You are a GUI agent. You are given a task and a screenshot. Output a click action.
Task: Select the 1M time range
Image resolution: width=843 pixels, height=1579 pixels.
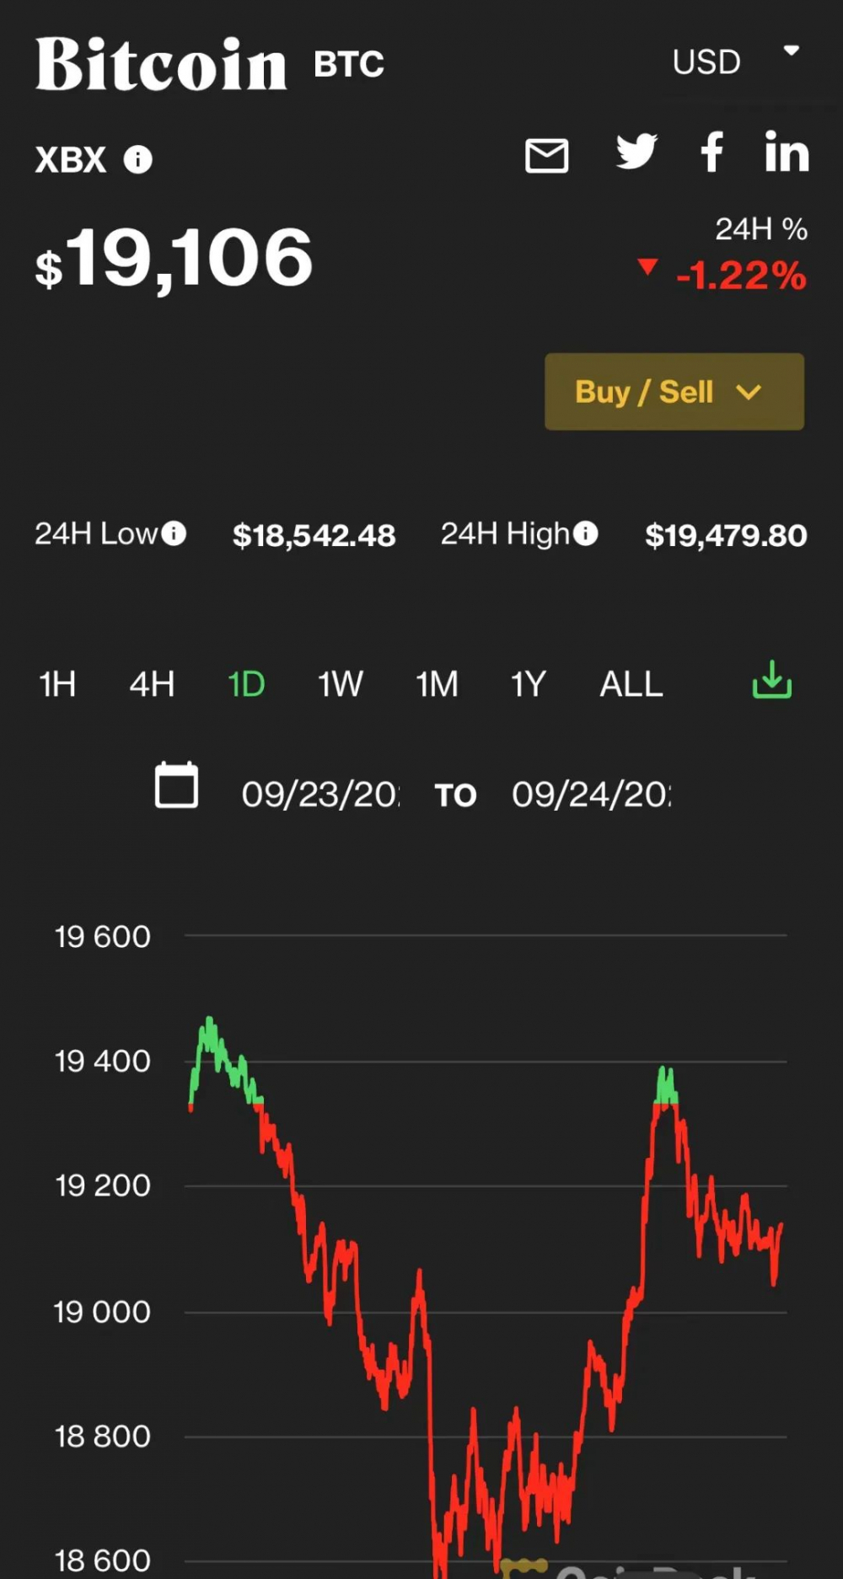(437, 684)
